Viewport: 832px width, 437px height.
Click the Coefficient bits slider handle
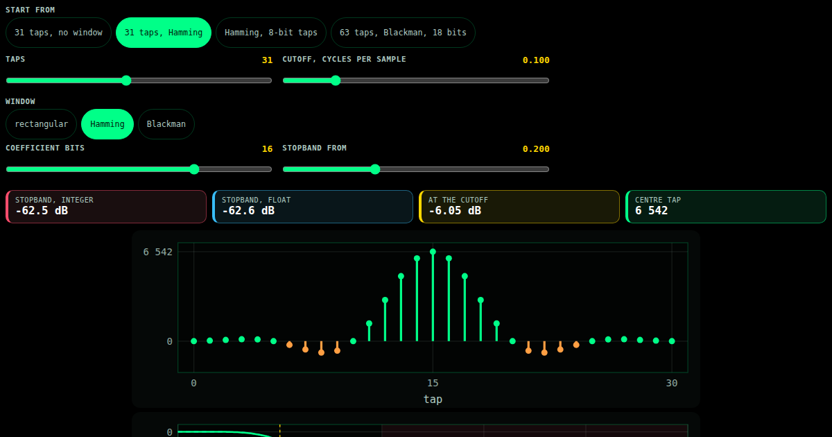coord(194,169)
